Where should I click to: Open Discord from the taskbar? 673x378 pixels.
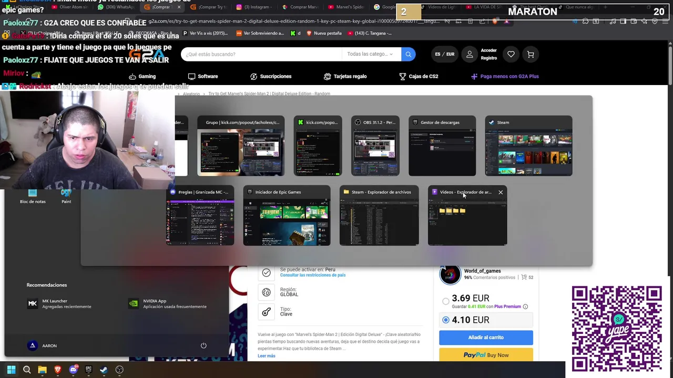click(73, 370)
